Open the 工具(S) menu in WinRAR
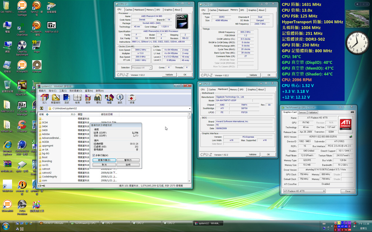This screenshot has height=232, width=372. click(63, 91)
